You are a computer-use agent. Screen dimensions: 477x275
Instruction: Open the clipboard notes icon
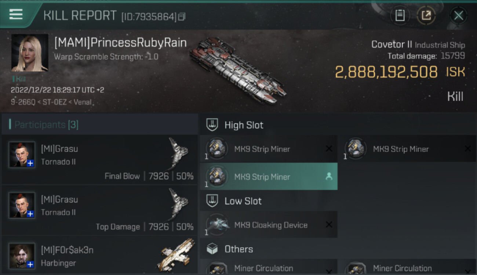point(400,15)
